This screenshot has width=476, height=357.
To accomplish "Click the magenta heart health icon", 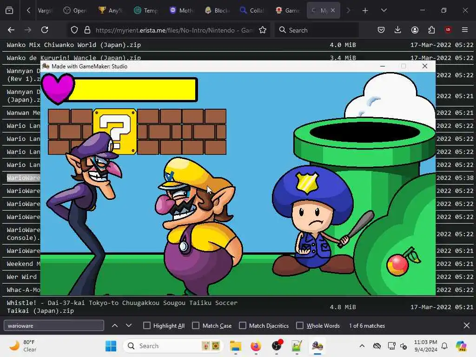I will pyautogui.click(x=58, y=89).
